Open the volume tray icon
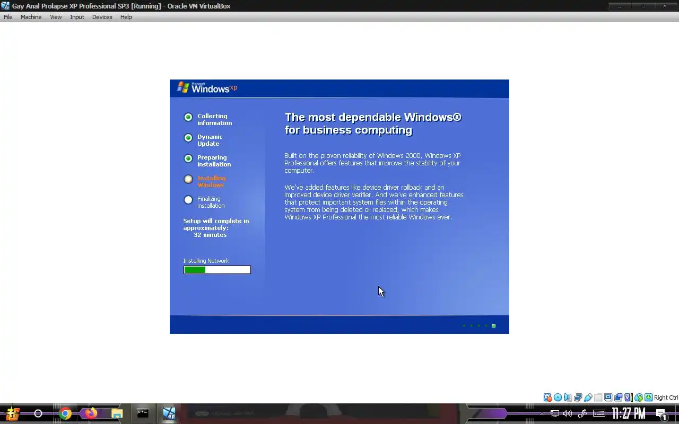Image resolution: width=679 pixels, height=424 pixels. click(x=568, y=413)
